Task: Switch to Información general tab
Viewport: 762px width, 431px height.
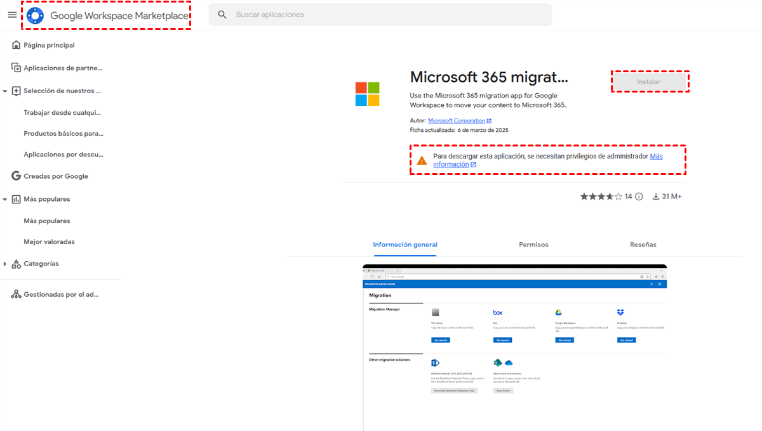Action: coord(405,245)
